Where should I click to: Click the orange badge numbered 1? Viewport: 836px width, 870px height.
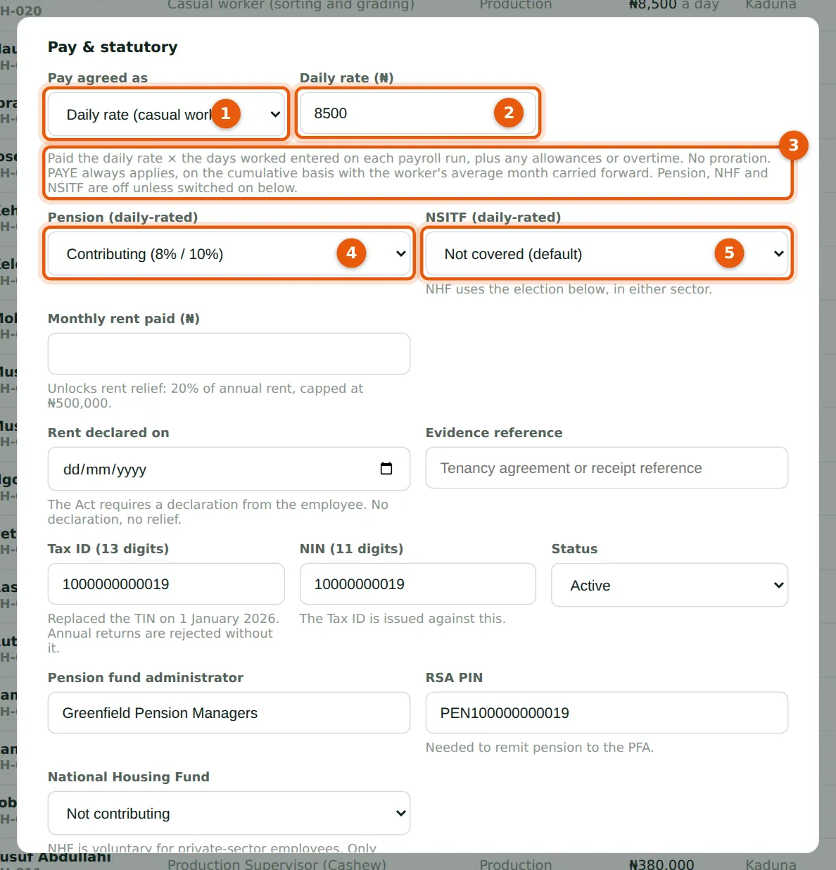pos(226,113)
